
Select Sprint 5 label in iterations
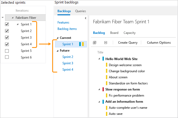tap(26, 51)
